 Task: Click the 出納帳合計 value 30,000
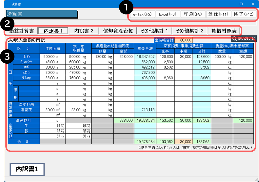[184, 40]
